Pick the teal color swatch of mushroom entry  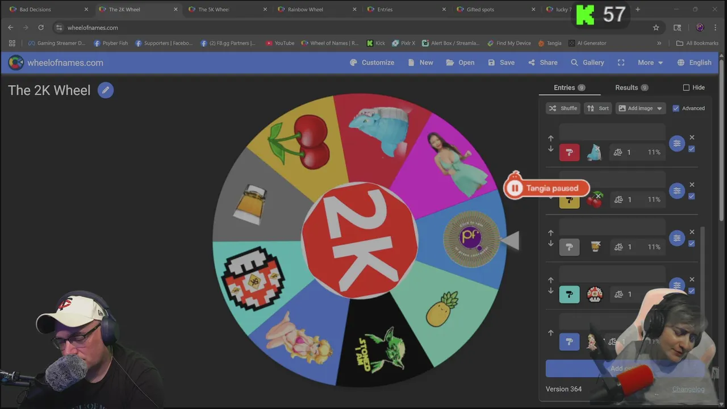pyautogui.click(x=569, y=294)
